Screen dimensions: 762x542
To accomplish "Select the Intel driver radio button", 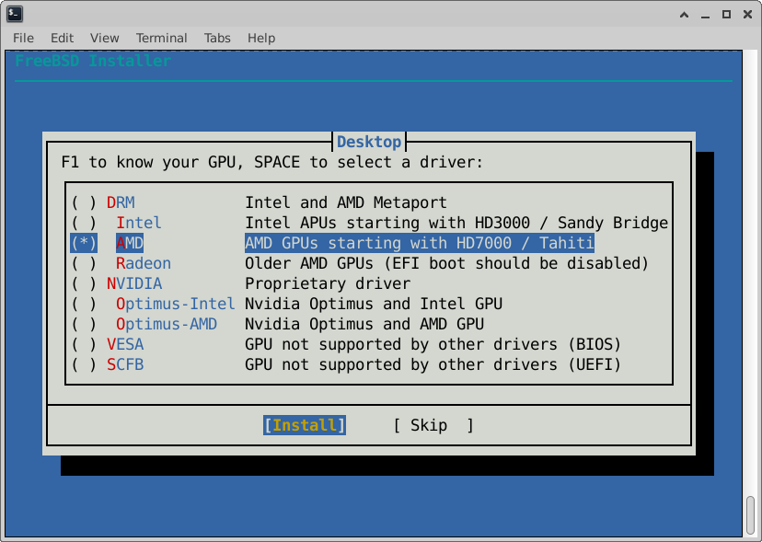I will tap(84, 223).
